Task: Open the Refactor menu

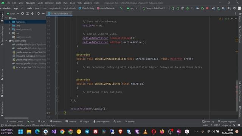Action: click(x=50, y=3)
